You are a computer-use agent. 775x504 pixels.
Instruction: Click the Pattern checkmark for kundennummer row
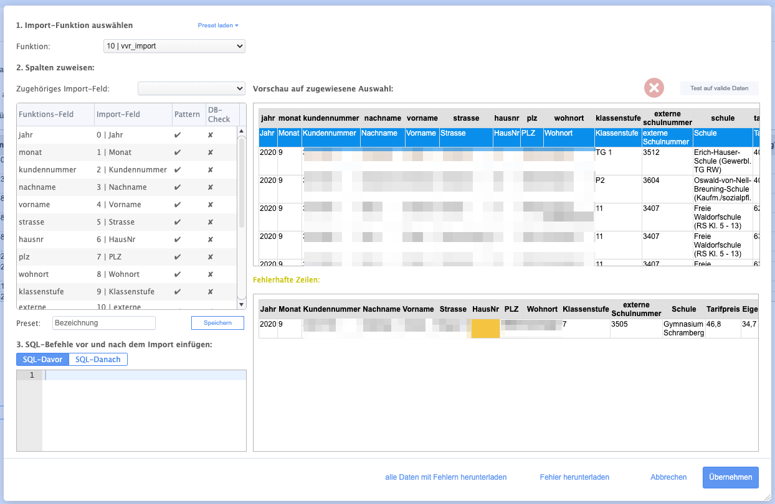tap(178, 170)
